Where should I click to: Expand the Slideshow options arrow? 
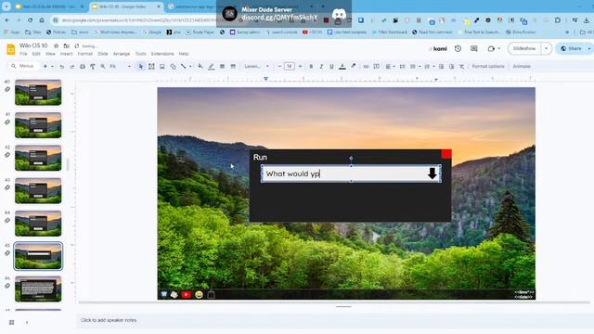[x=546, y=48]
